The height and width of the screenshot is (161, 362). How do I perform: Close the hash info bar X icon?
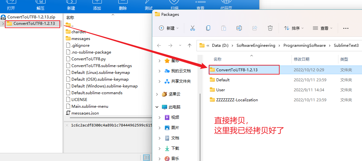(67, 125)
